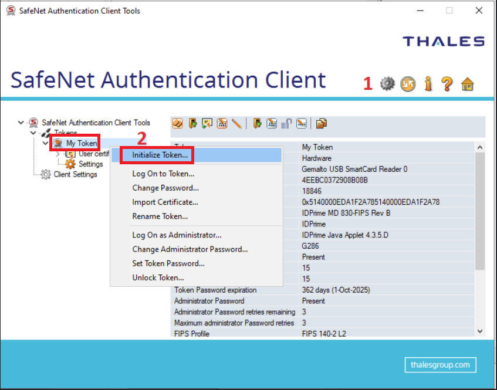Select Initialize Token... from the context menu
Image resolution: width=497 pixels, height=390 pixels.
(197, 155)
